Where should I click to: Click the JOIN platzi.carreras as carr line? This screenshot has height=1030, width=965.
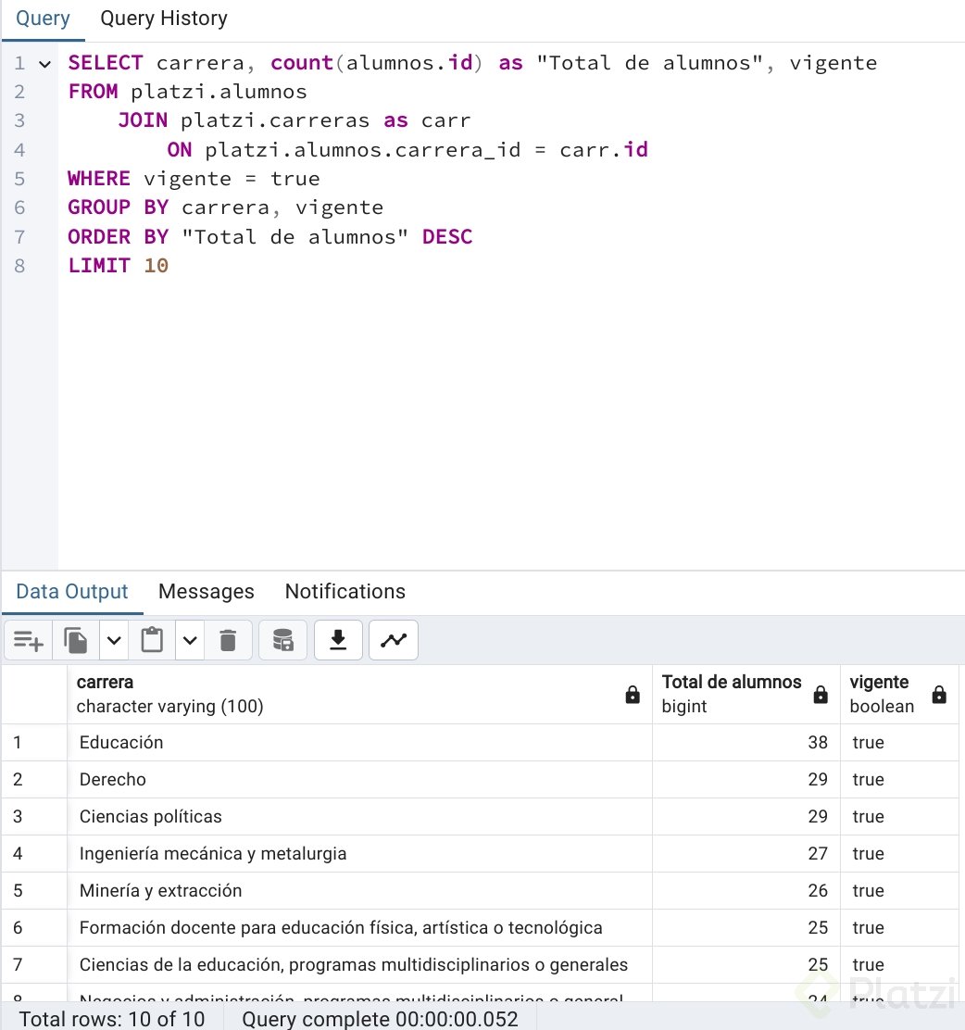295,120
